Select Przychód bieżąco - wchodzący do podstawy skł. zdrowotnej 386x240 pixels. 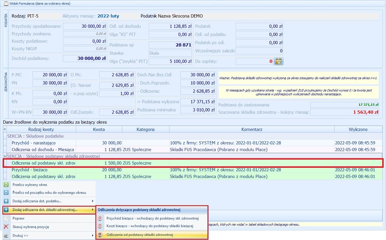pos(152,218)
